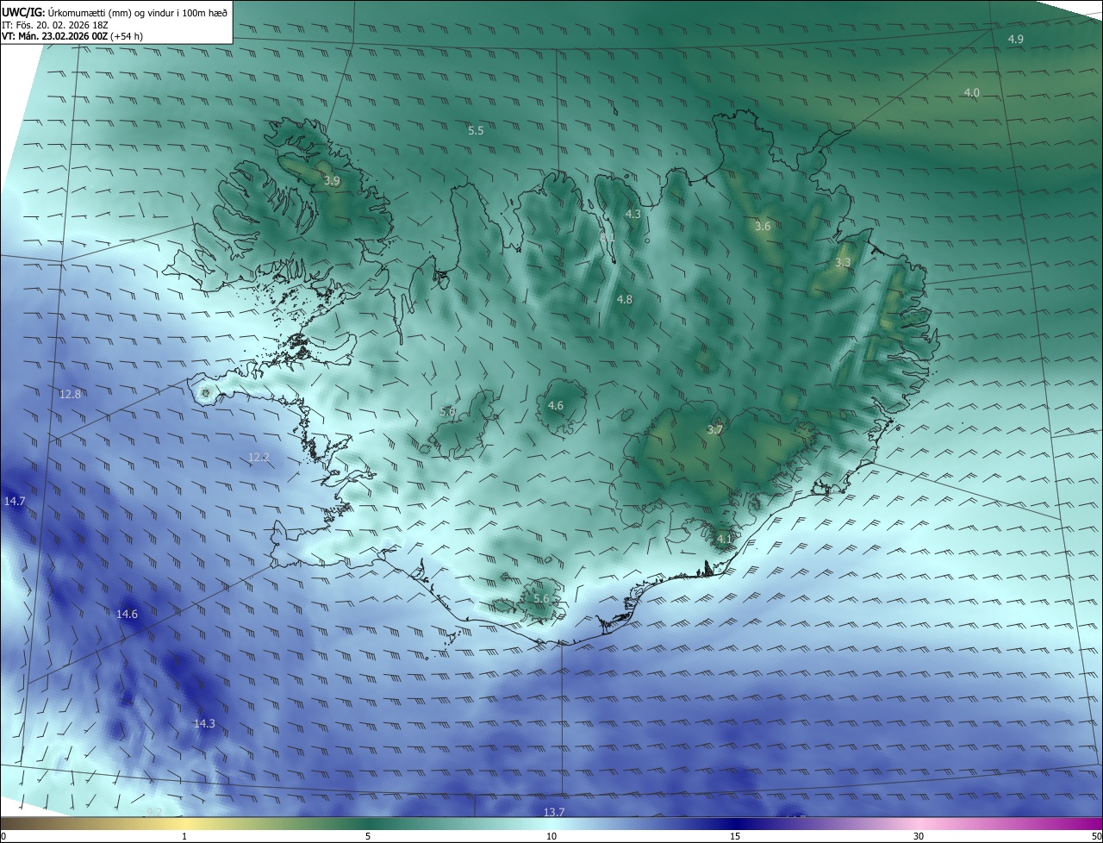Click the header title 'Úrkomumætti (mm) og vindur í 100m hæð'
The width and height of the screenshot is (1103, 843).
point(137,12)
